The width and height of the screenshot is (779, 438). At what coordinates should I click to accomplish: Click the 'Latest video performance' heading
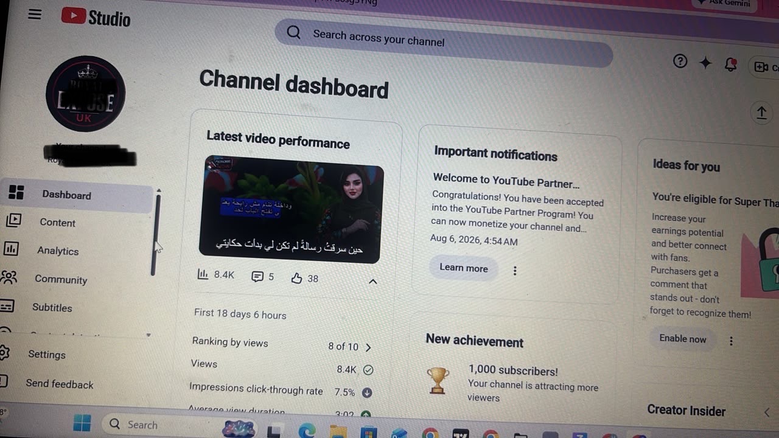click(x=278, y=139)
